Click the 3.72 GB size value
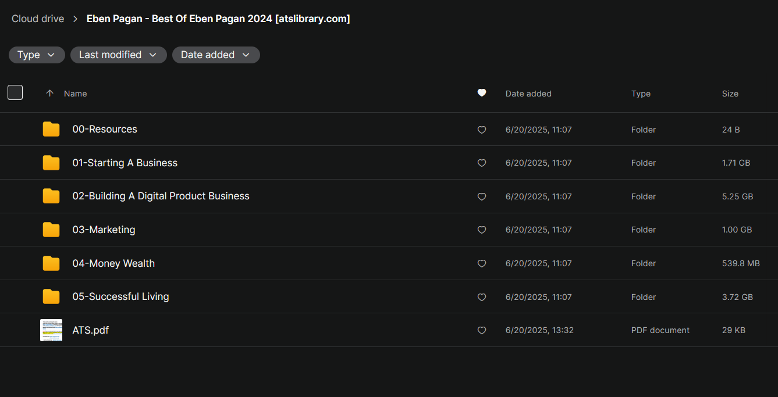This screenshot has height=397, width=778. (737, 297)
